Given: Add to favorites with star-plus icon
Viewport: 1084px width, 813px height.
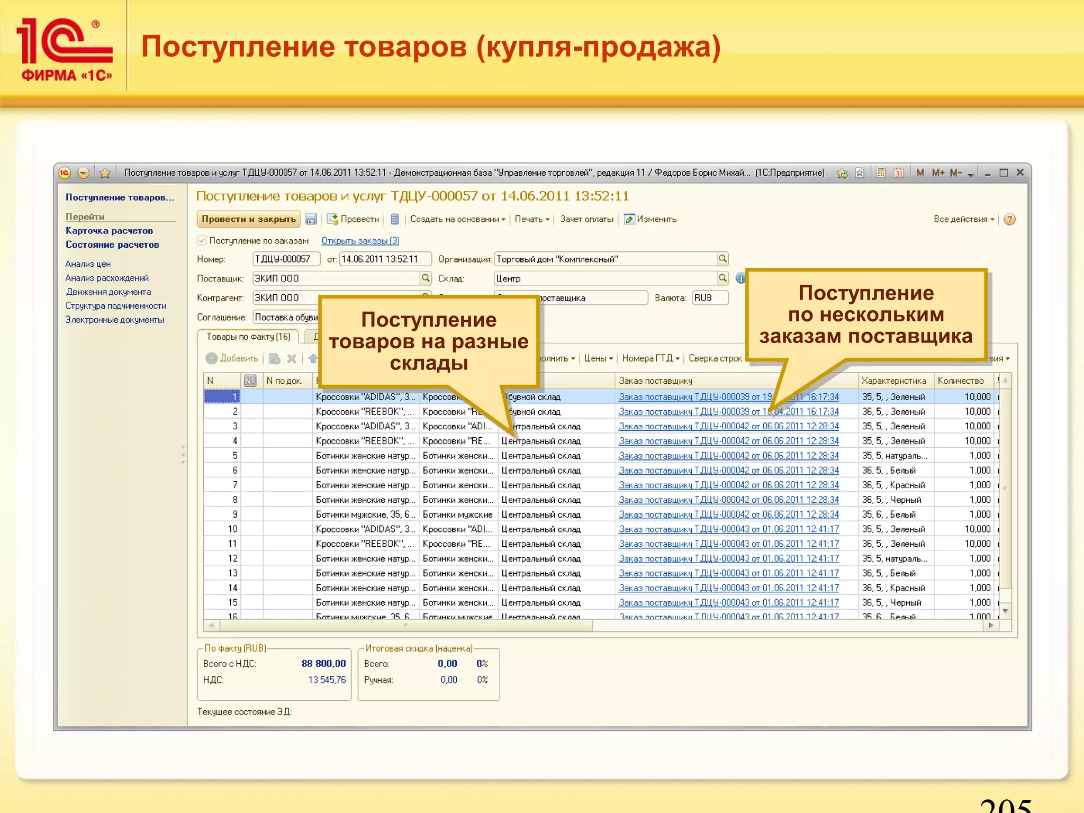Looking at the screenshot, I should (x=842, y=173).
